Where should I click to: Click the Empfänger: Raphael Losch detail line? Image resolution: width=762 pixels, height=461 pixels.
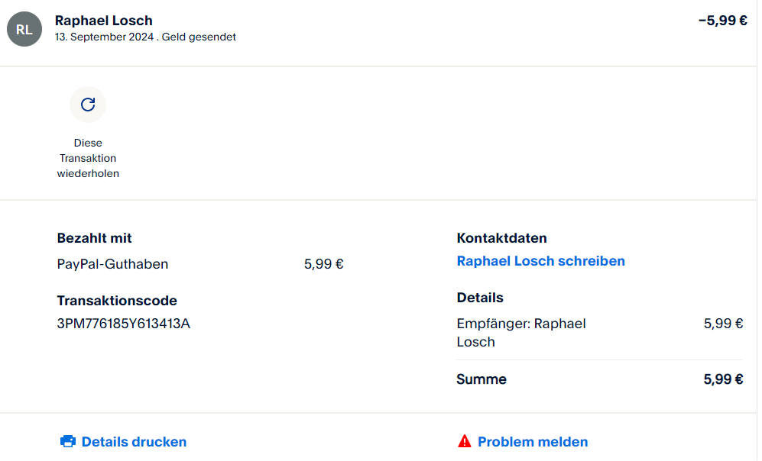click(521, 332)
